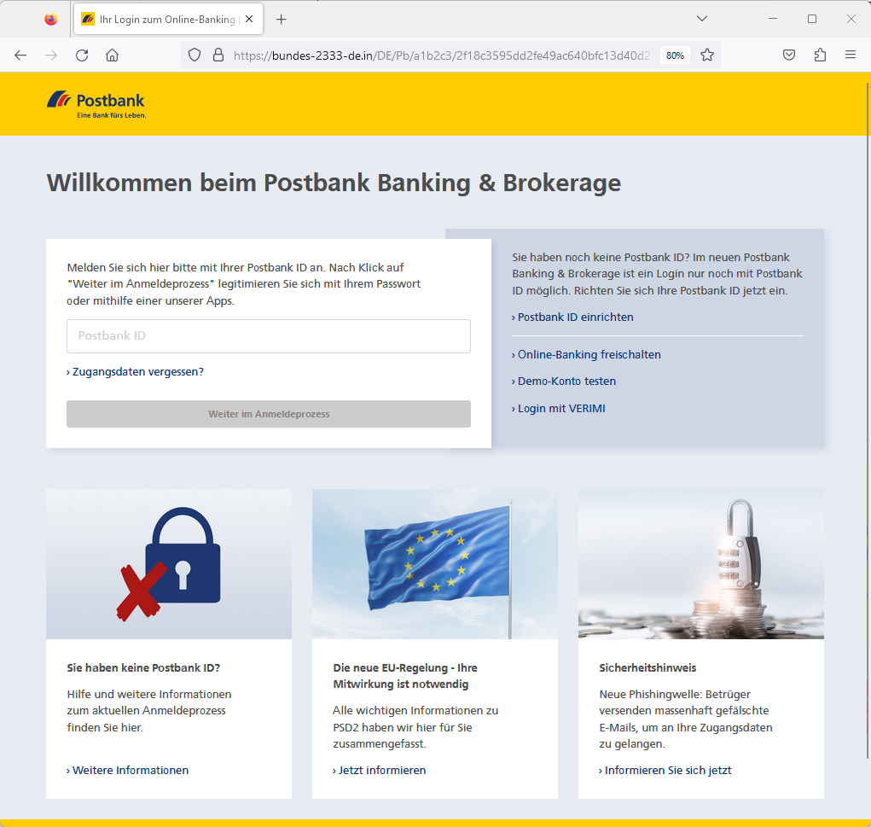Image resolution: width=871 pixels, height=827 pixels.
Task: Navigate back using the browser back arrow
Action: [20, 55]
